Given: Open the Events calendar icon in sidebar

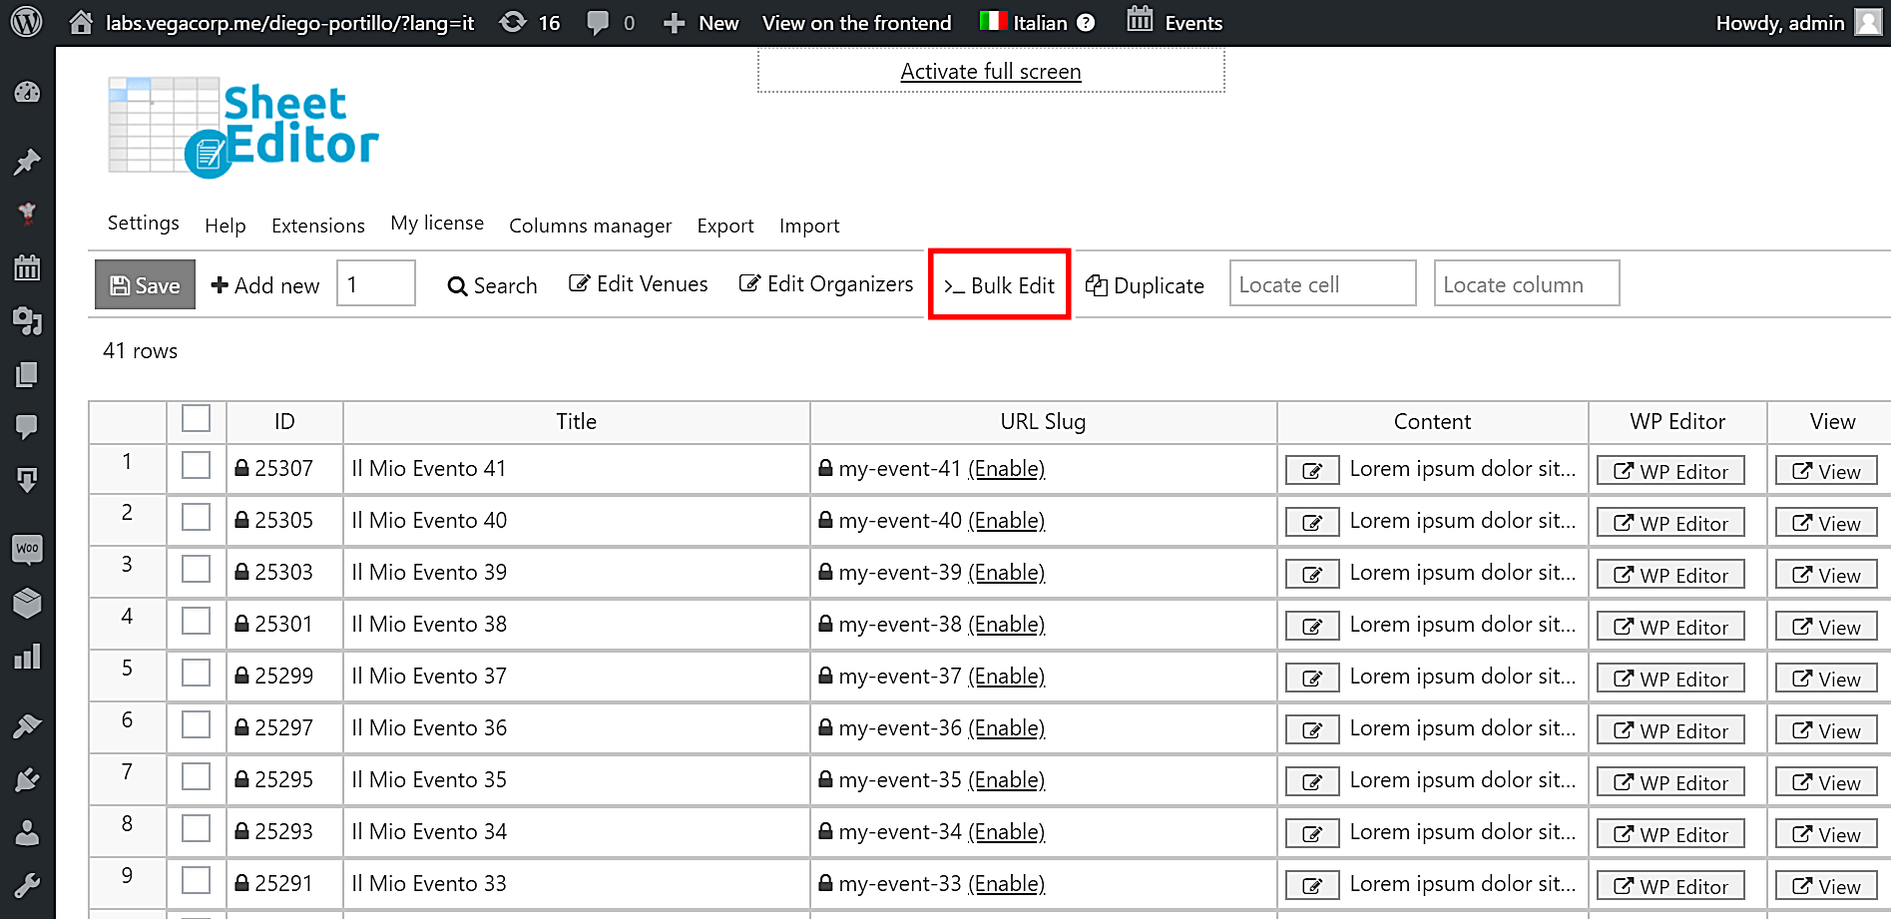Looking at the screenshot, I should [27, 266].
